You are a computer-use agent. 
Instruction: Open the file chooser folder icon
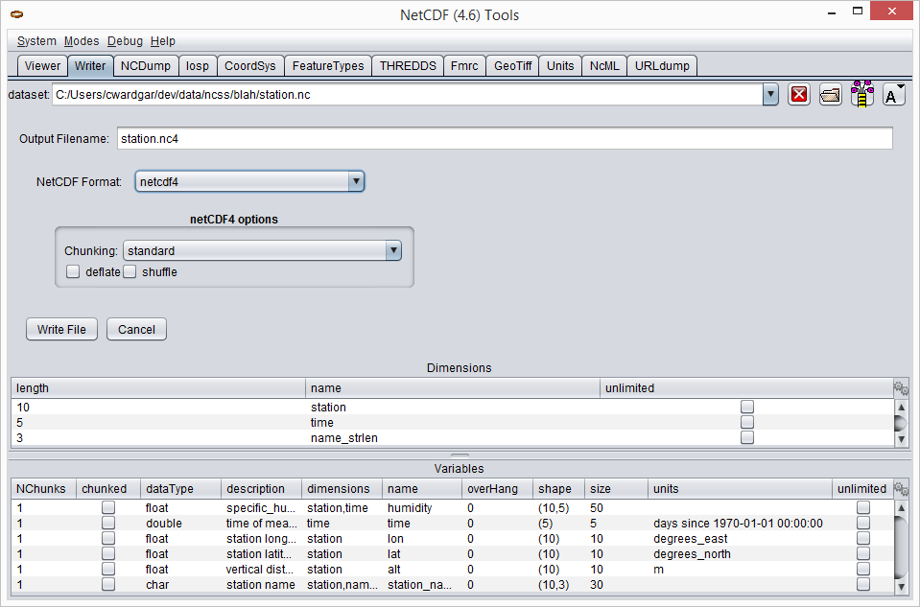pos(830,94)
